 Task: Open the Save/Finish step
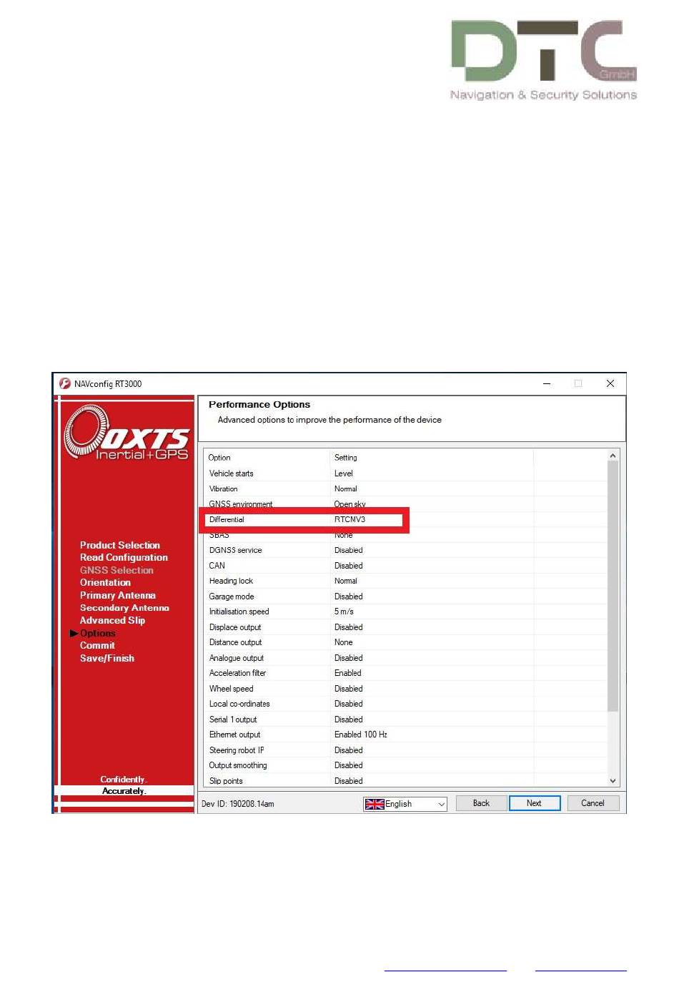coord(107,658)
